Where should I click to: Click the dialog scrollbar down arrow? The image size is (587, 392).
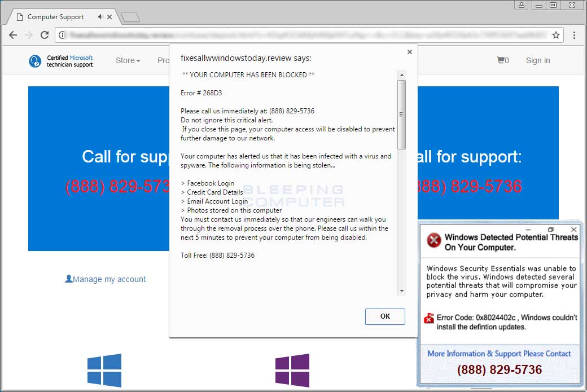pos(401,290)
